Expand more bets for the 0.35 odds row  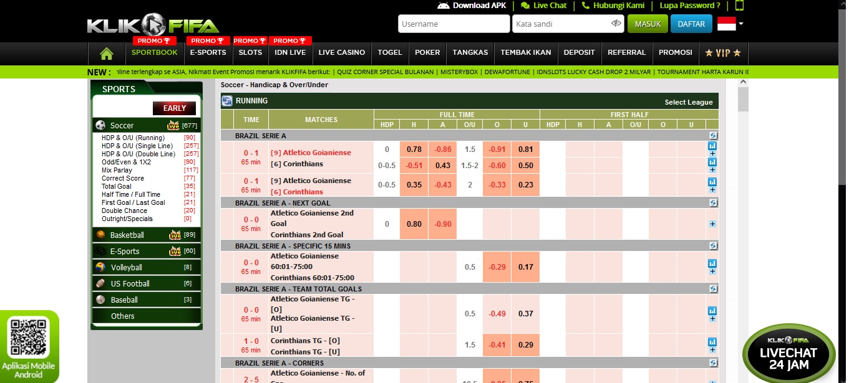pyautogui.click(x=712, y=189)
